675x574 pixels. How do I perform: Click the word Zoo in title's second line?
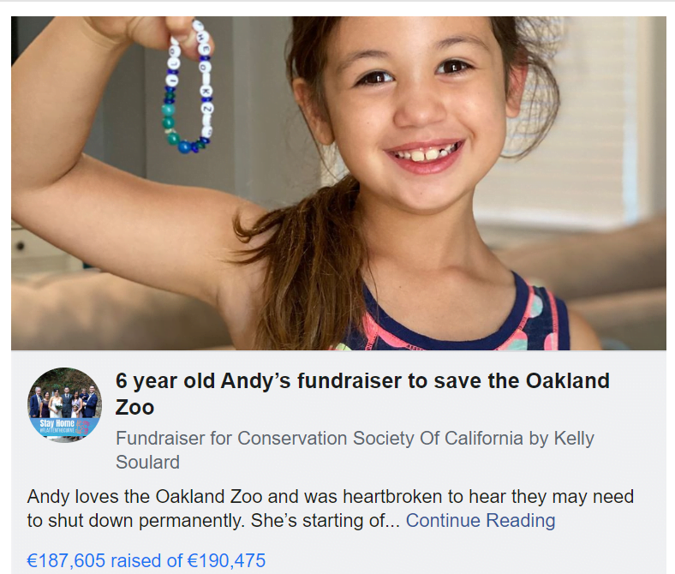coord(134,406)
